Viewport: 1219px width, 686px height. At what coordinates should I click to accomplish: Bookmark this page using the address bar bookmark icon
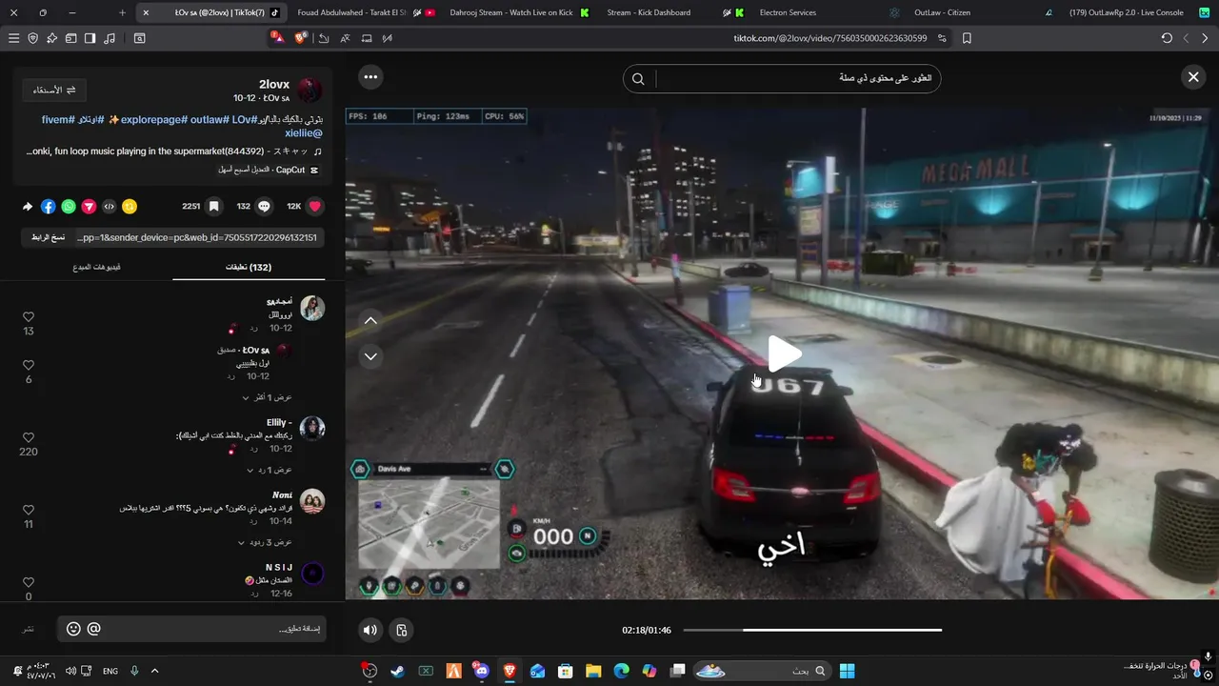click(967, 38)
